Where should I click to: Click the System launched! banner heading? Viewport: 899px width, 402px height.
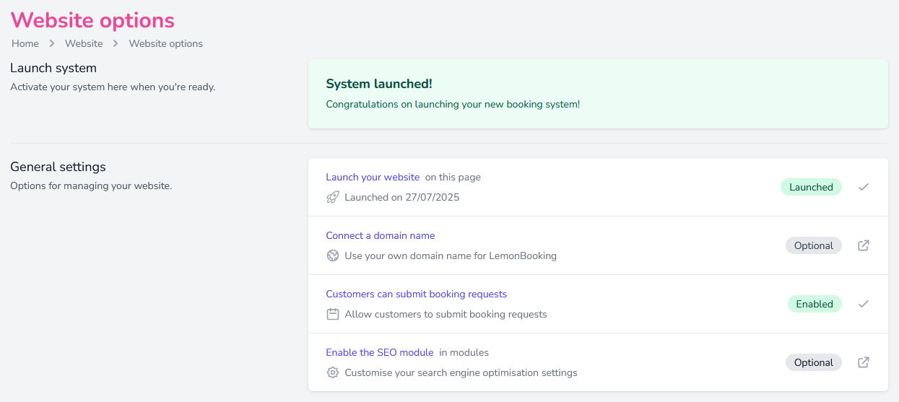pyautogui.click(x=379, y=84)
